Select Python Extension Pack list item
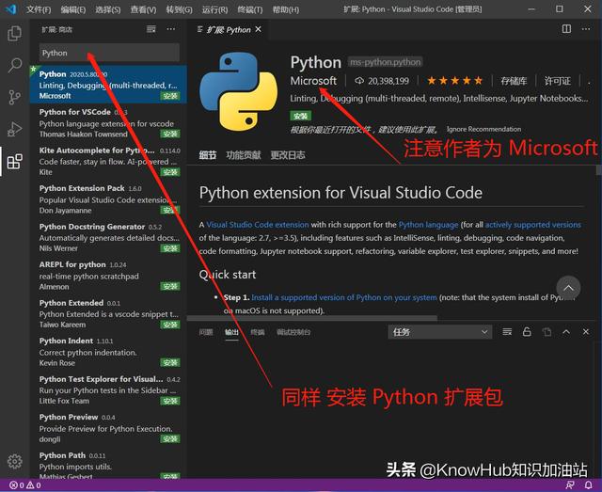This screenshot has width=602, height=492. (x=108, y=198)
